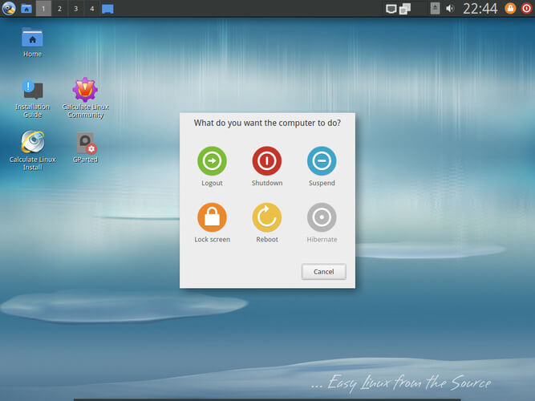Switch to workspace 4
535x401 pixels.
tap(91, 9)
